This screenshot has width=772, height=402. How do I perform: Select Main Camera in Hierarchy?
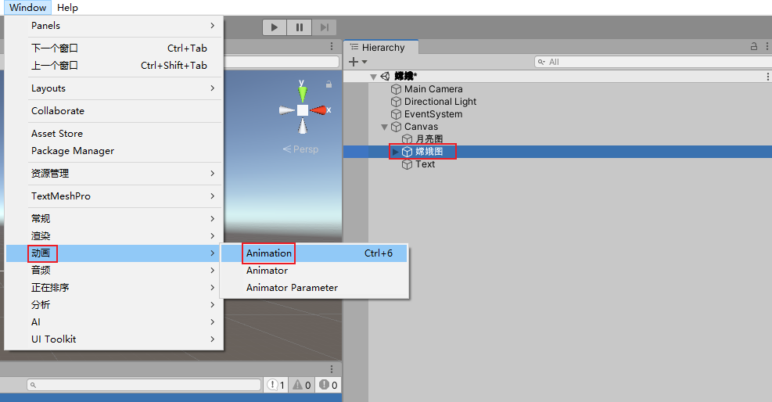click(433, 89)
